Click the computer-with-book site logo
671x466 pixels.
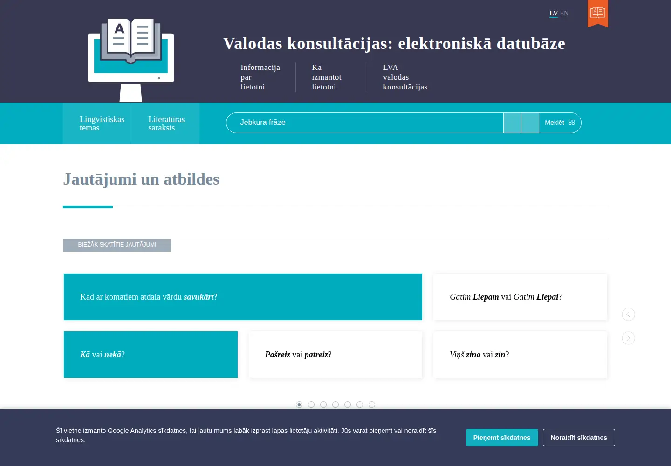click(131, 60)
